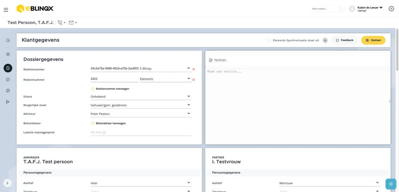Click the Elements synchronisation refresh icon

tap(325, 40)
